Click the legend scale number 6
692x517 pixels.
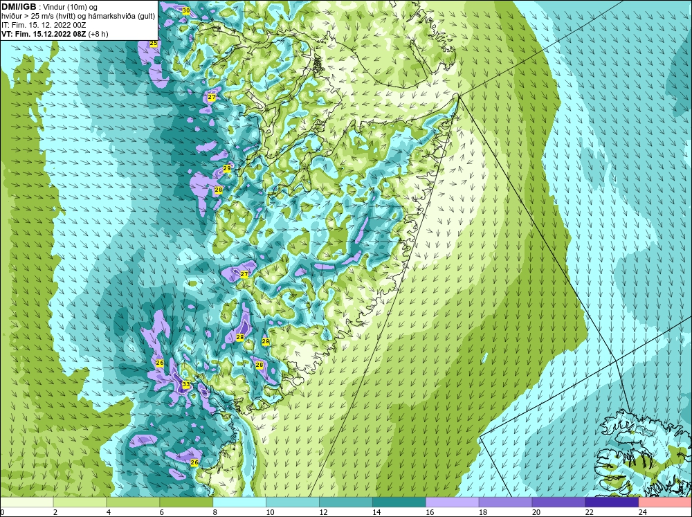click(161, 512)
